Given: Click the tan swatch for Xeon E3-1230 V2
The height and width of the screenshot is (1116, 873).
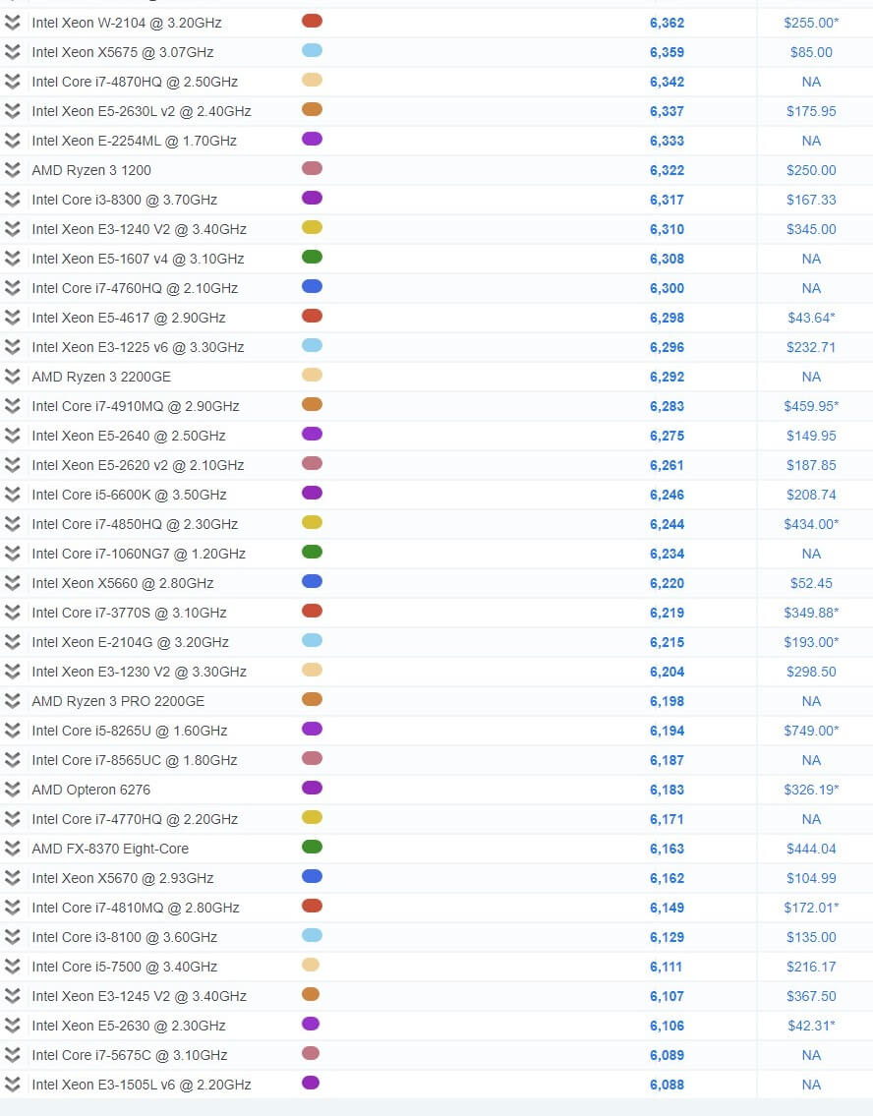Looking at the screenshot, I should pos(312,670).
